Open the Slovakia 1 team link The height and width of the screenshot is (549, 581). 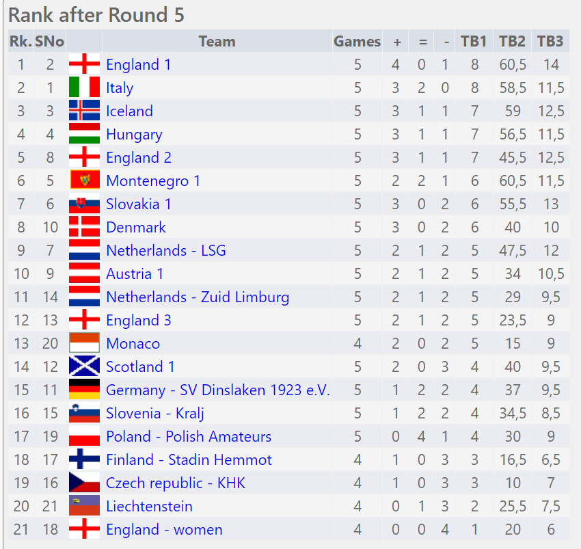tap(138, 204)
